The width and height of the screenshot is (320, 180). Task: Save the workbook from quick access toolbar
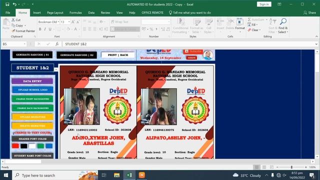pyautogui.click(x=7, y=4)
